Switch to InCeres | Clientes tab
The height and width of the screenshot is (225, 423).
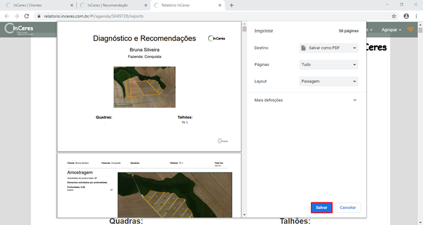click(28, 5)
